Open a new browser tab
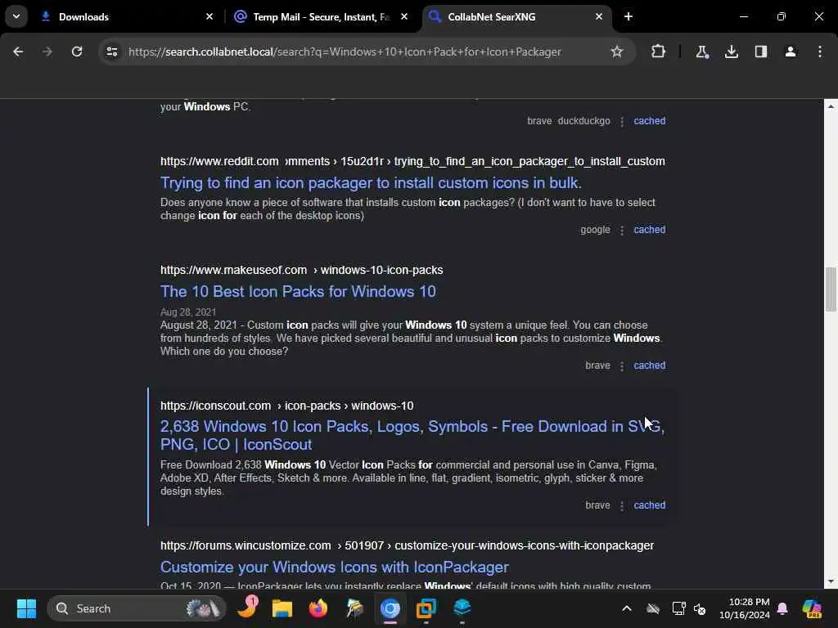The height and width of the screenshot is (628, 838). [x=628, y=16]
